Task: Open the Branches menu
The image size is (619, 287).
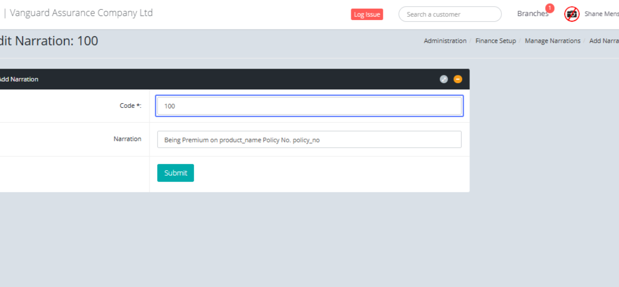Action: (x=532, y=14)
